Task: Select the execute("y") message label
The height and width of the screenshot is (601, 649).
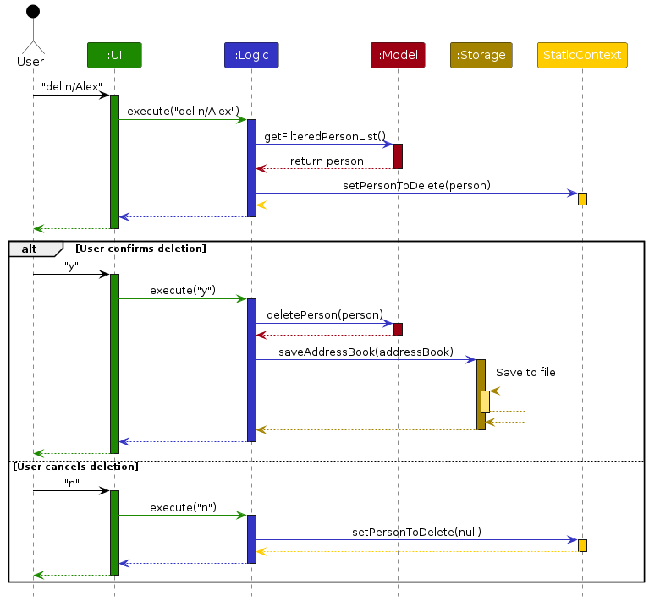Action: click(183, 290)
